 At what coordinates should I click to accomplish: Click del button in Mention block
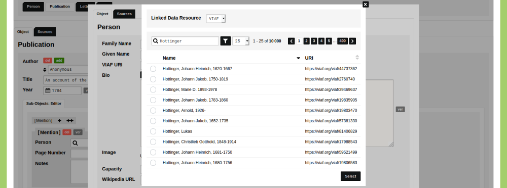point(67,132)
